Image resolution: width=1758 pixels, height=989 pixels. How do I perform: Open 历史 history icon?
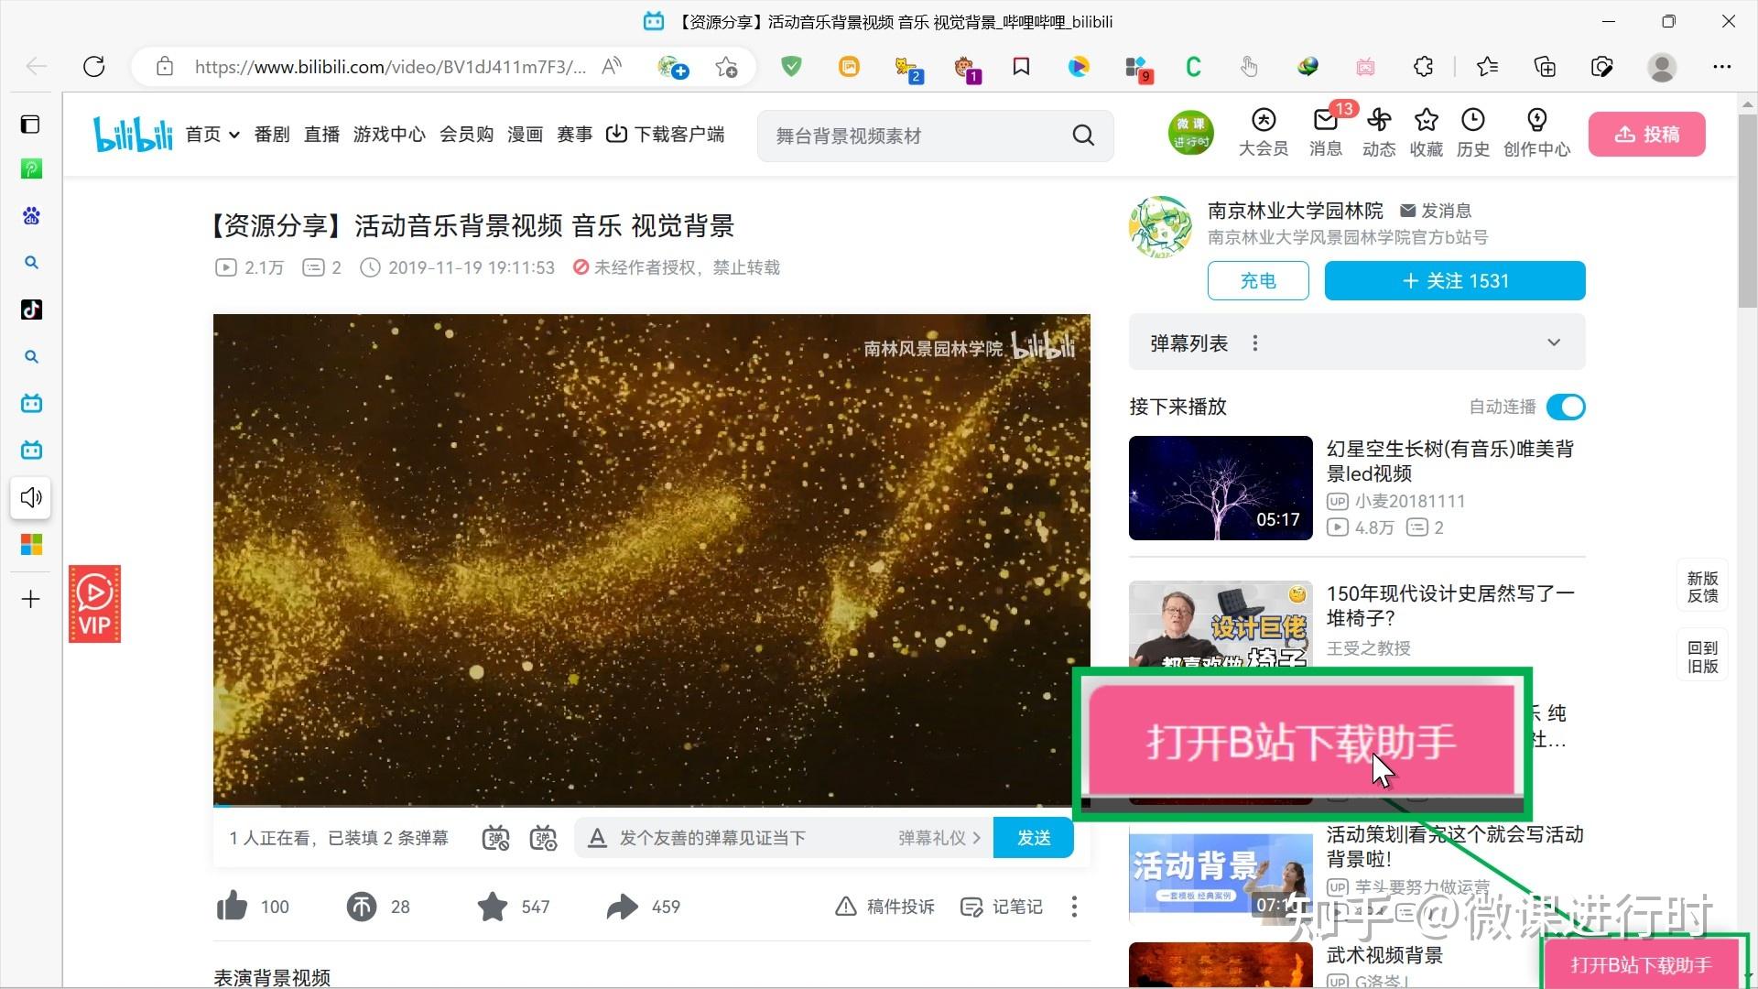tap(1473, 133)
